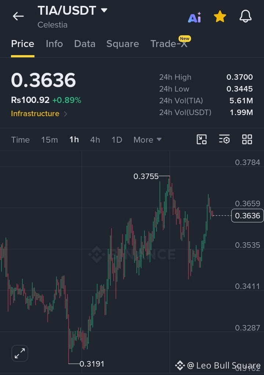This screenshot has height=375, width=264.
Task: Open the AI assistant icon
Action: 195,17
